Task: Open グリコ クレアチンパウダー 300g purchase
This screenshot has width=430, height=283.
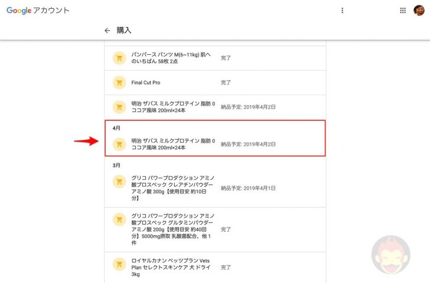Action: point(215,188)
